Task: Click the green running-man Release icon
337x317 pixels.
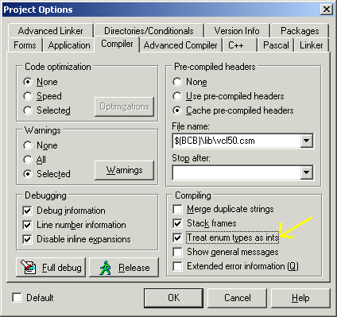Action: click(105, 268)
